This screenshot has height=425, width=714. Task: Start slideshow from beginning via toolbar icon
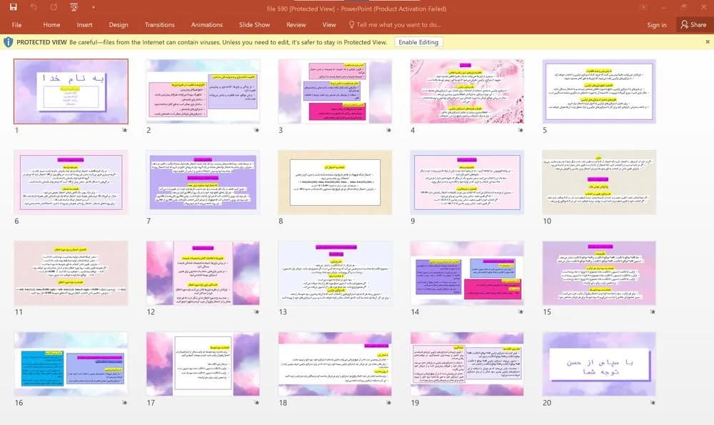[x=74, y=7]
